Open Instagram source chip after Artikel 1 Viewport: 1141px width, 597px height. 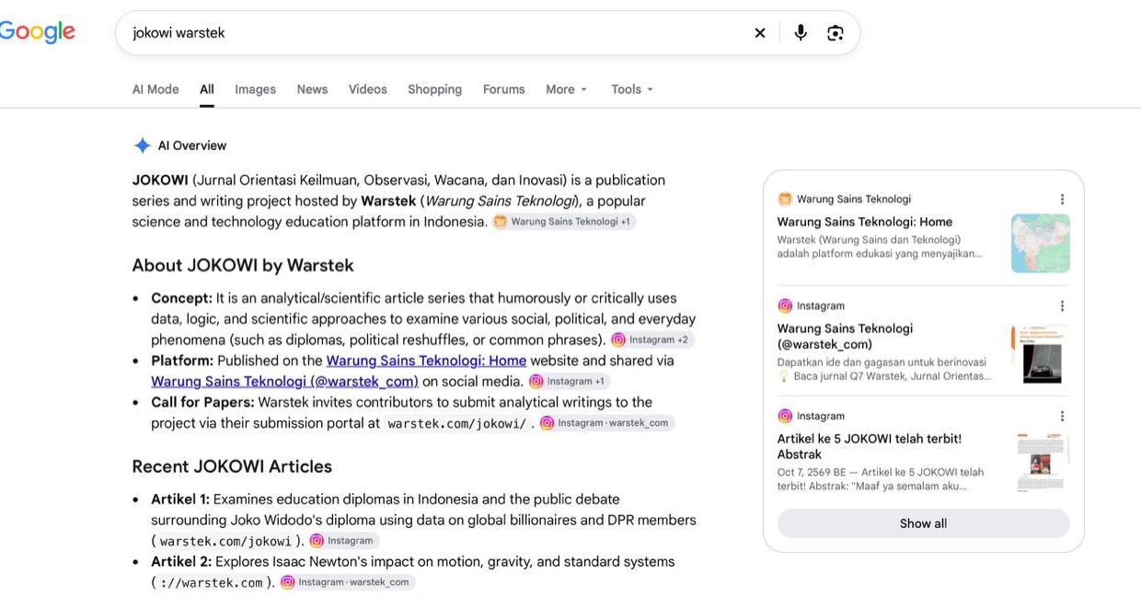tap(343, 541)
